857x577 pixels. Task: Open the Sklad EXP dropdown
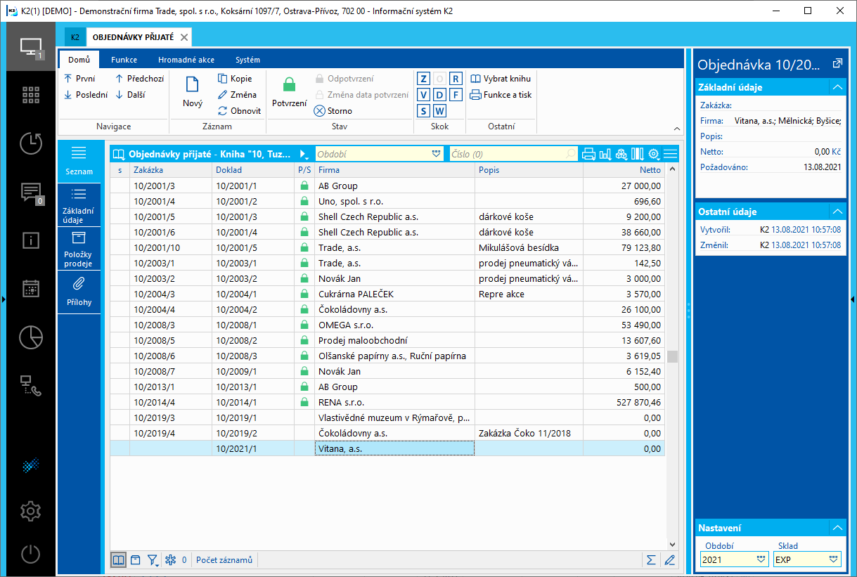[x=834, y=559]
